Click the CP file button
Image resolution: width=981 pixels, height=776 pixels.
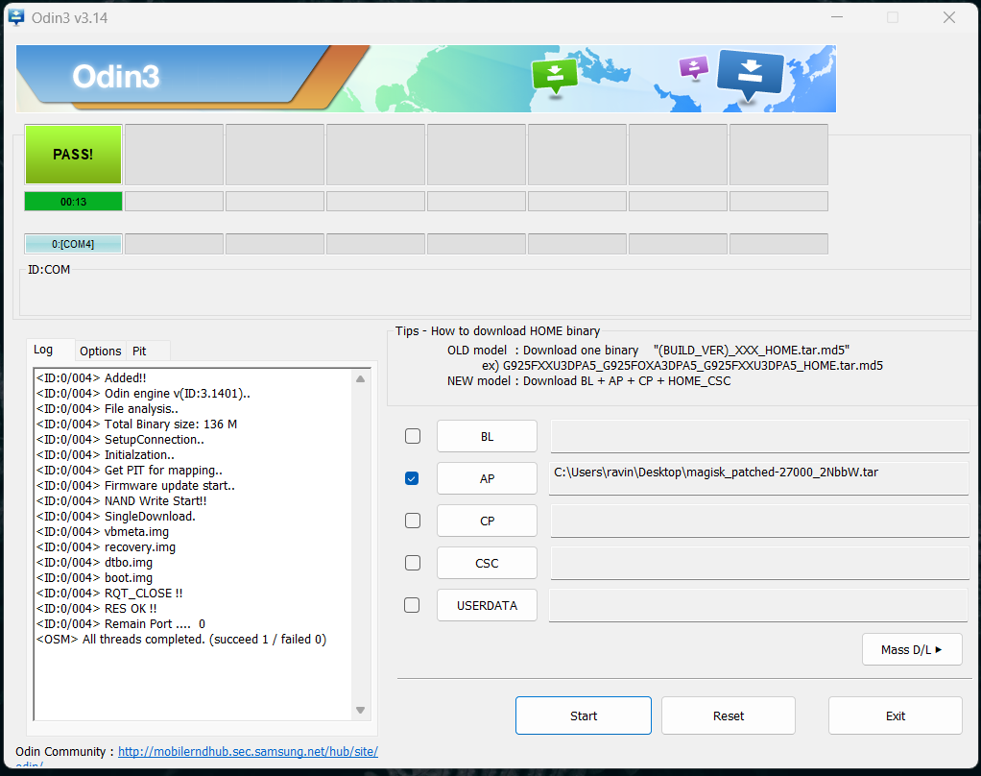(x=487, y=521)
